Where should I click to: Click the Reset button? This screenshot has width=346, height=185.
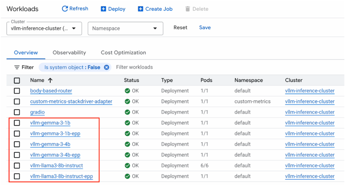click(180, 28)
